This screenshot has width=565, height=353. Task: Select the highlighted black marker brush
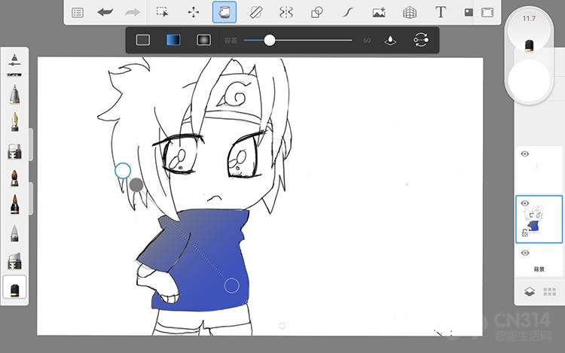[x=14, y=288]
